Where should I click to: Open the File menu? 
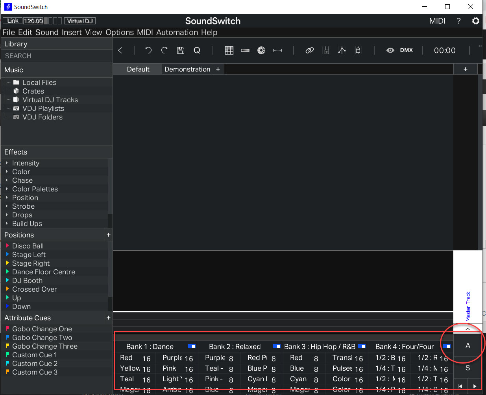(9, 32)
